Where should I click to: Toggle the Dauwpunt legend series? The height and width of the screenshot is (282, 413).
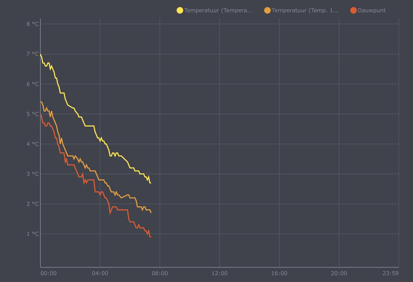tap(368, 10)
